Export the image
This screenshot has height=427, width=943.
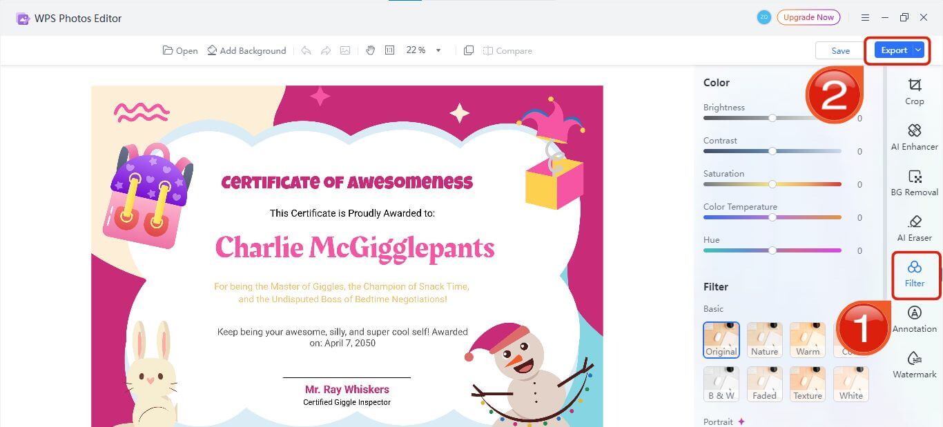click(x=893, y=50)
